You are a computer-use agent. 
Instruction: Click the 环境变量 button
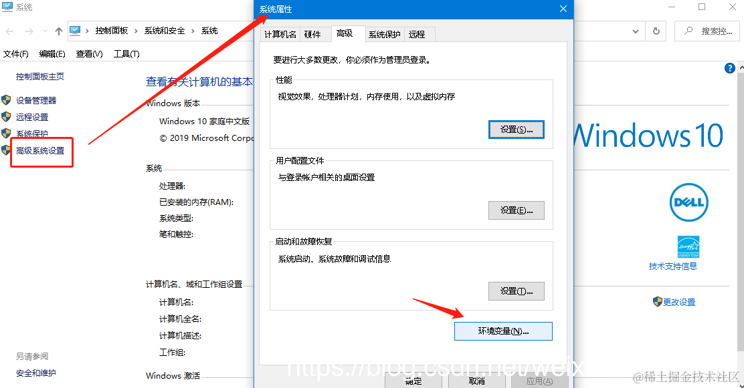tap(503, 331)
